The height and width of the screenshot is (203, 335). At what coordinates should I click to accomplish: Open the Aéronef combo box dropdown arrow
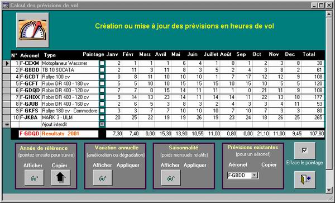coord(255,176)
